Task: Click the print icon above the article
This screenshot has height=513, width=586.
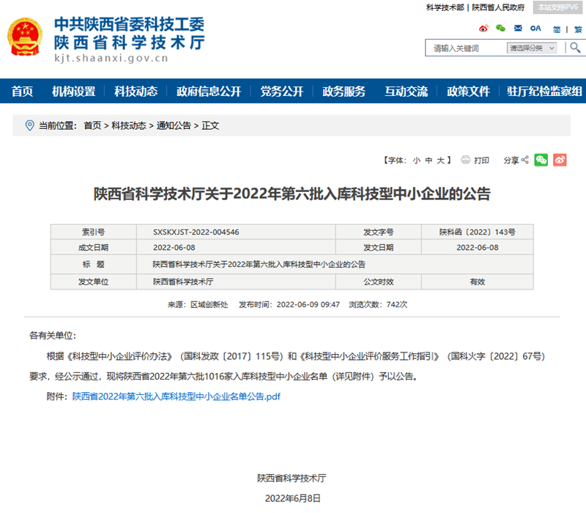Action: 466,159
